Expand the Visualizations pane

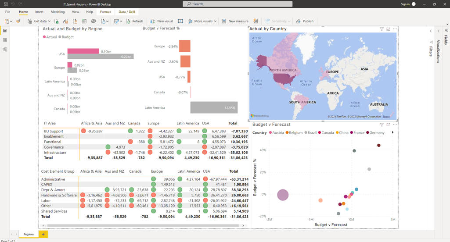click(438, 31)
